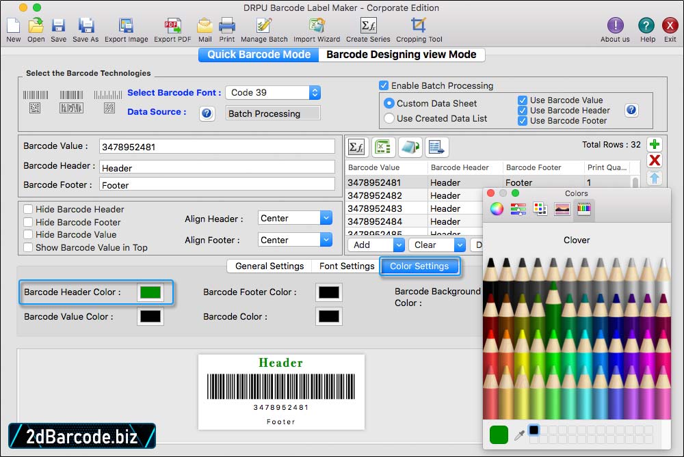684x457 pixels.
Task: Open the Clear dropdown below data table
Action: 437,245
